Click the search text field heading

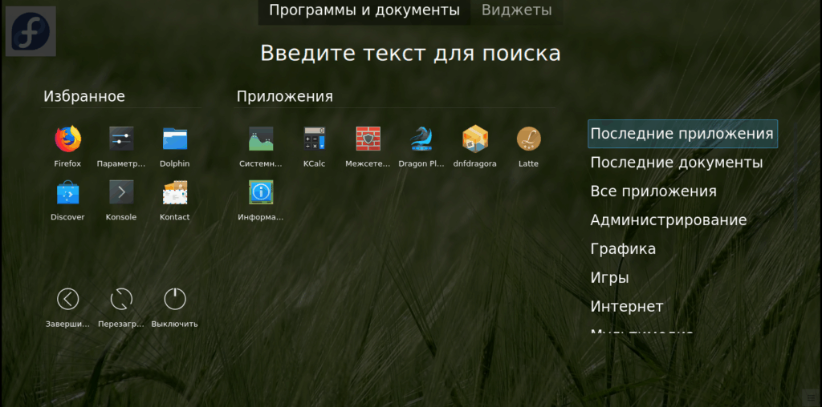coord(410,54)
